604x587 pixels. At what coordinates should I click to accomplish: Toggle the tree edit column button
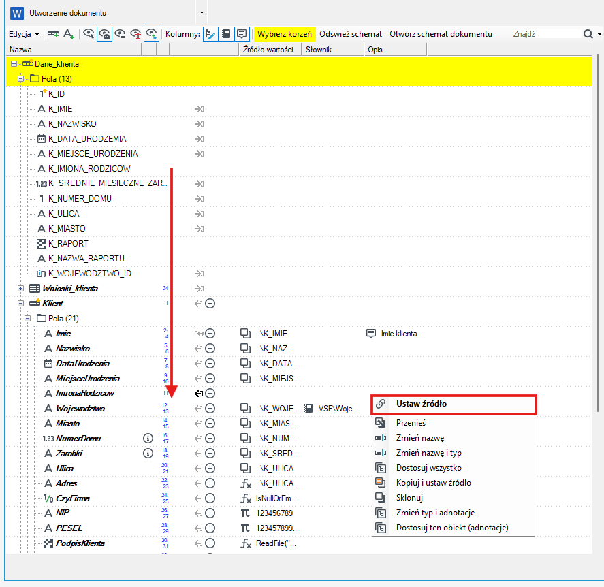point(210,34)
